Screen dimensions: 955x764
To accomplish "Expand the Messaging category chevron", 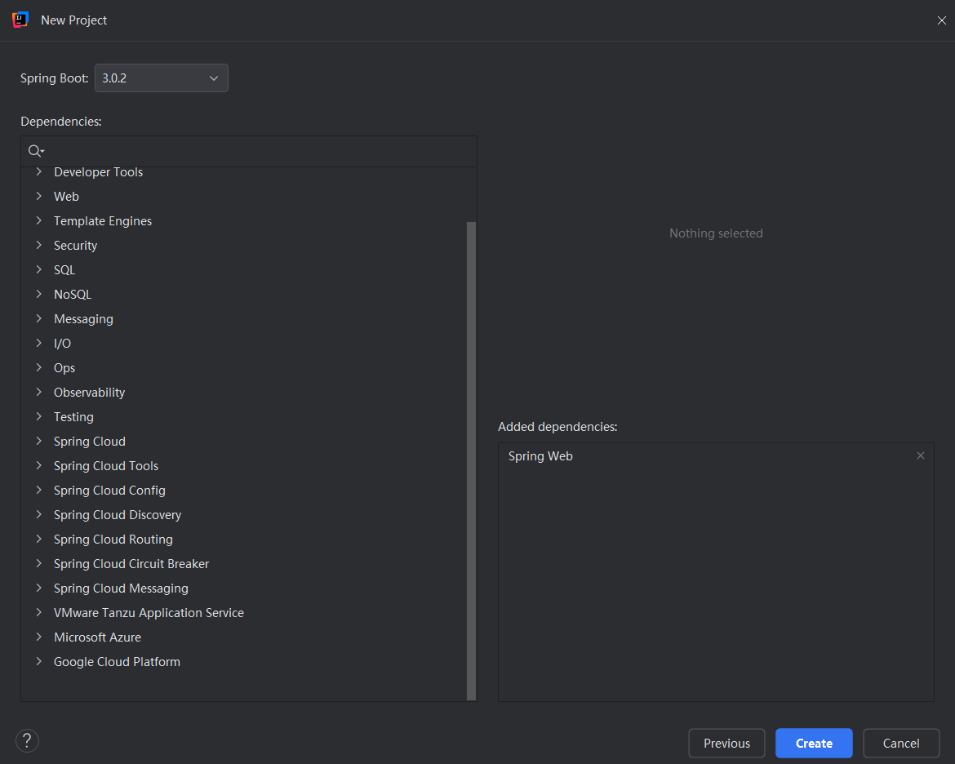I will (39, 318).
